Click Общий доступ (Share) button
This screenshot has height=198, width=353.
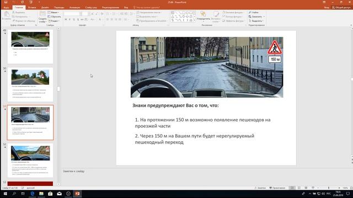341,7
